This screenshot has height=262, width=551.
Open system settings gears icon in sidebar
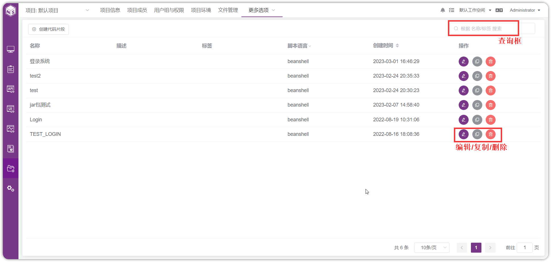tap(11, 188)
